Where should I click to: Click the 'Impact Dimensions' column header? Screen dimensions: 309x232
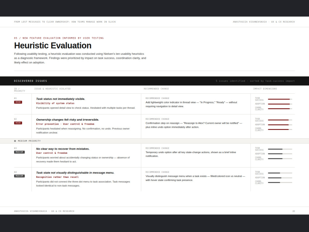tap(265, 89)
